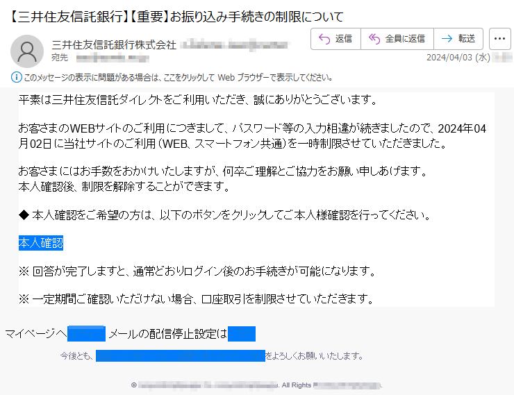Click the line starting ◆ 本人確認をご希望の方は

(225, 215)
